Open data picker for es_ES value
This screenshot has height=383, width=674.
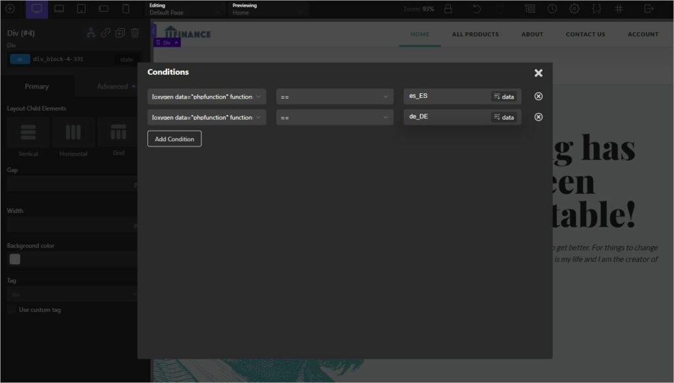(504, 97)
